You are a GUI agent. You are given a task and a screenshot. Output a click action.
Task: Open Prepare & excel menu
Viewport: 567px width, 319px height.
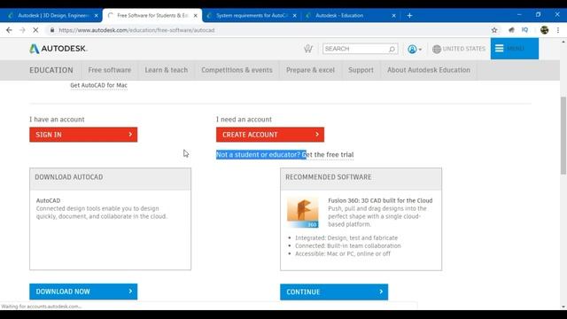[310, 70]
